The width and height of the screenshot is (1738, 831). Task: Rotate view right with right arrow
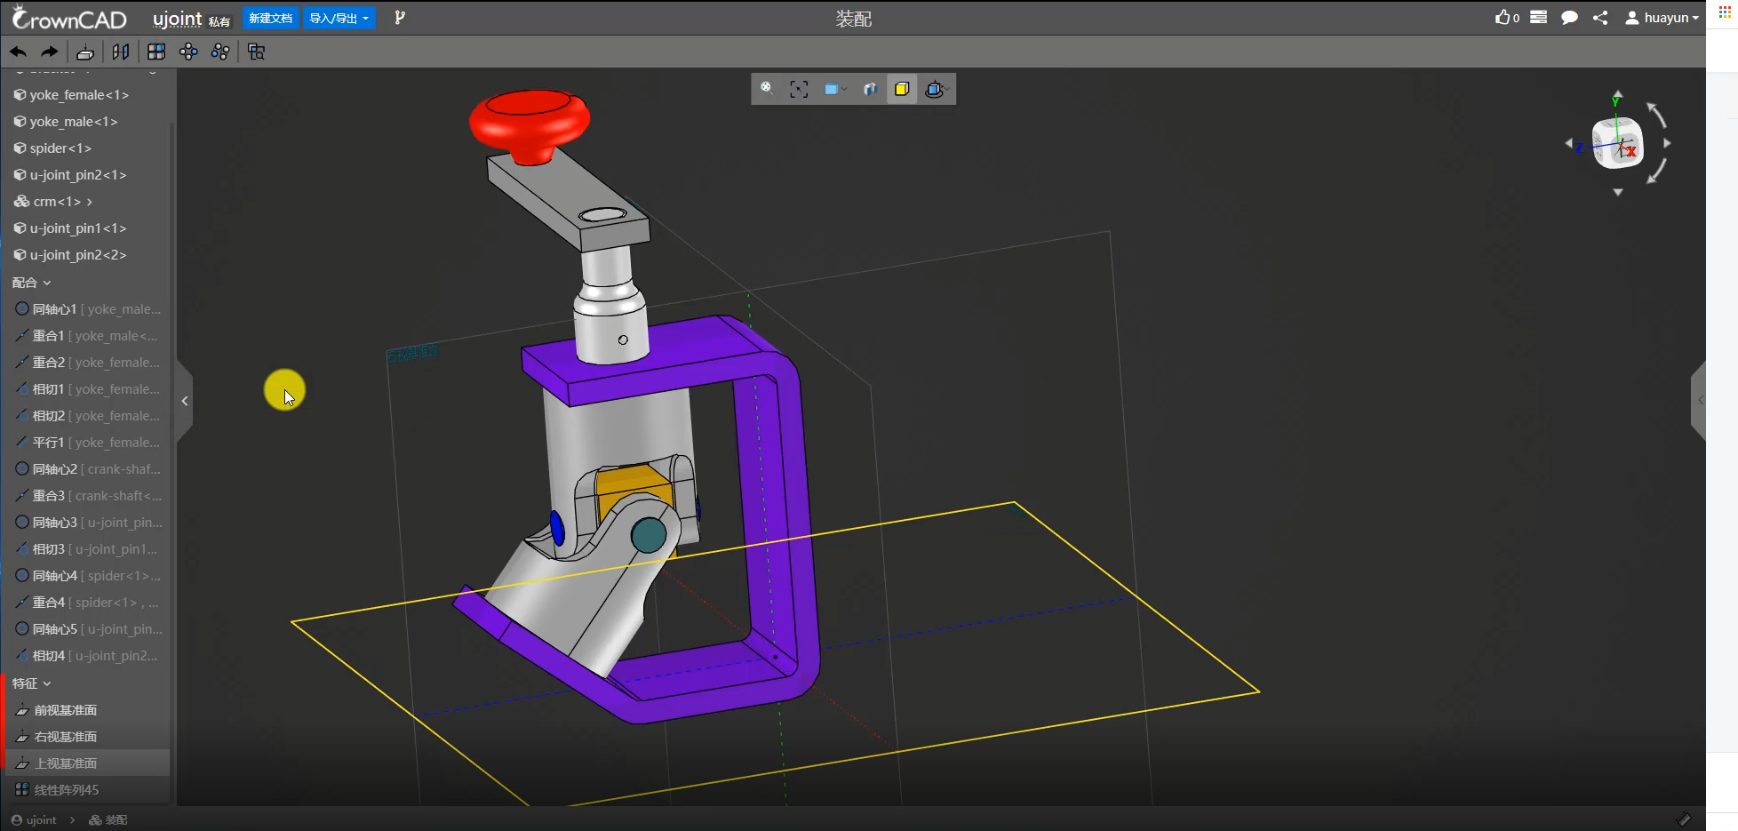1667,143
